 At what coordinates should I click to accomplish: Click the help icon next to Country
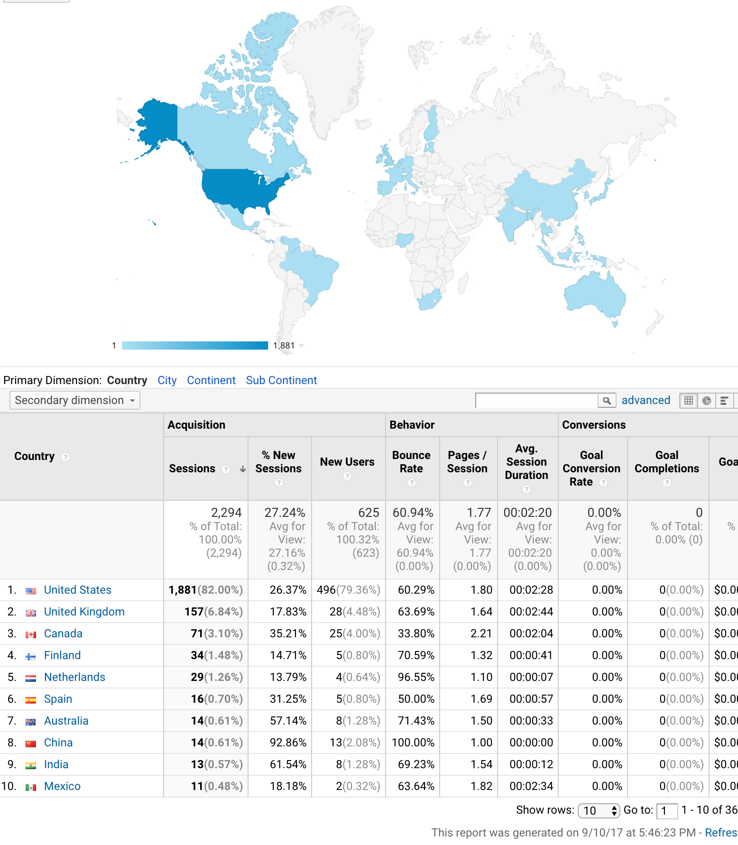click(x=65, y=457)
